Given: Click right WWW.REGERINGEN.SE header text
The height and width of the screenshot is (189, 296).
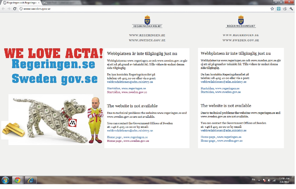Looking at the screenshot, I should [241, 35].
